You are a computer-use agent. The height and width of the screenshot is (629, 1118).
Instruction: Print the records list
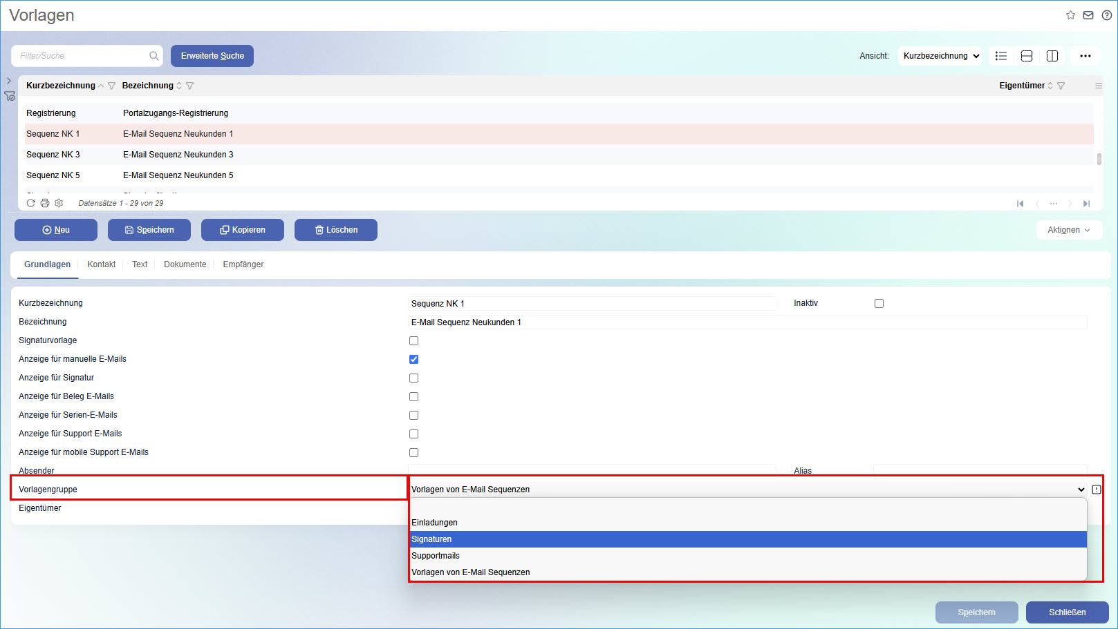45,203
